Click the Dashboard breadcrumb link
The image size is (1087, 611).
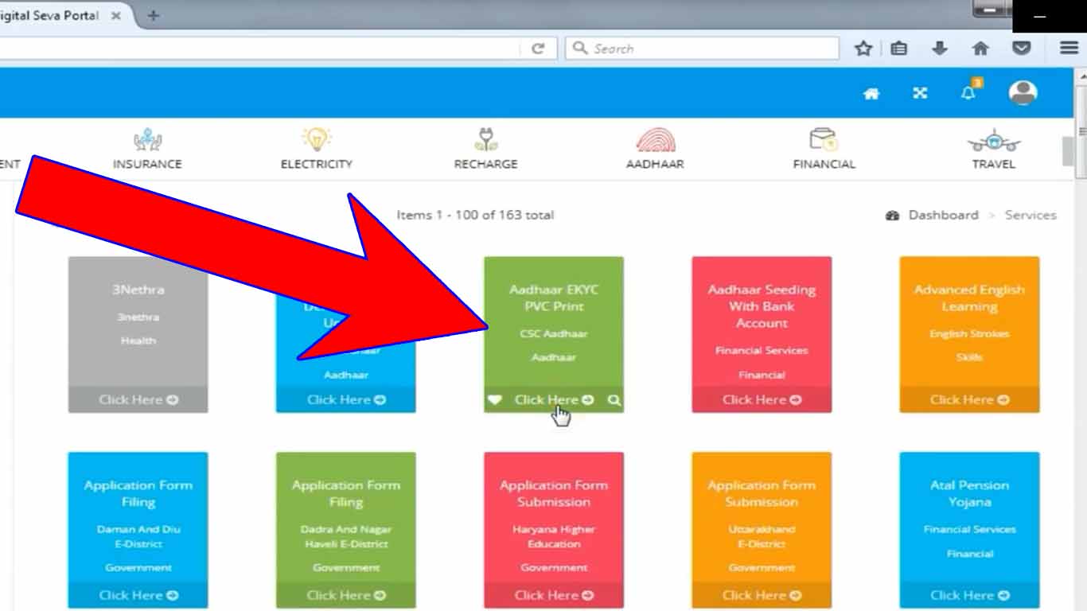pos(943,215)
